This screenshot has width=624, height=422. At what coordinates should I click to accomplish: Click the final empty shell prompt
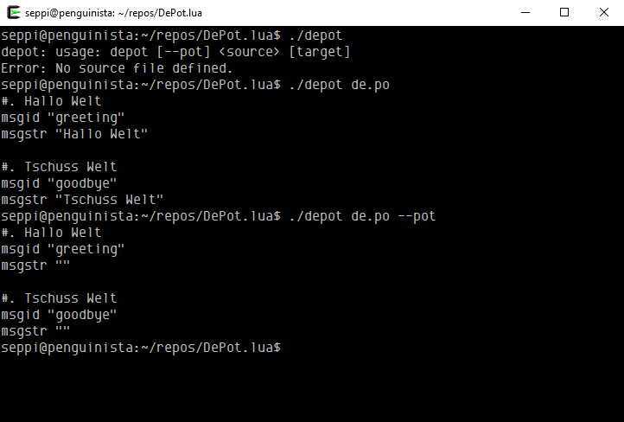[141, 348]
